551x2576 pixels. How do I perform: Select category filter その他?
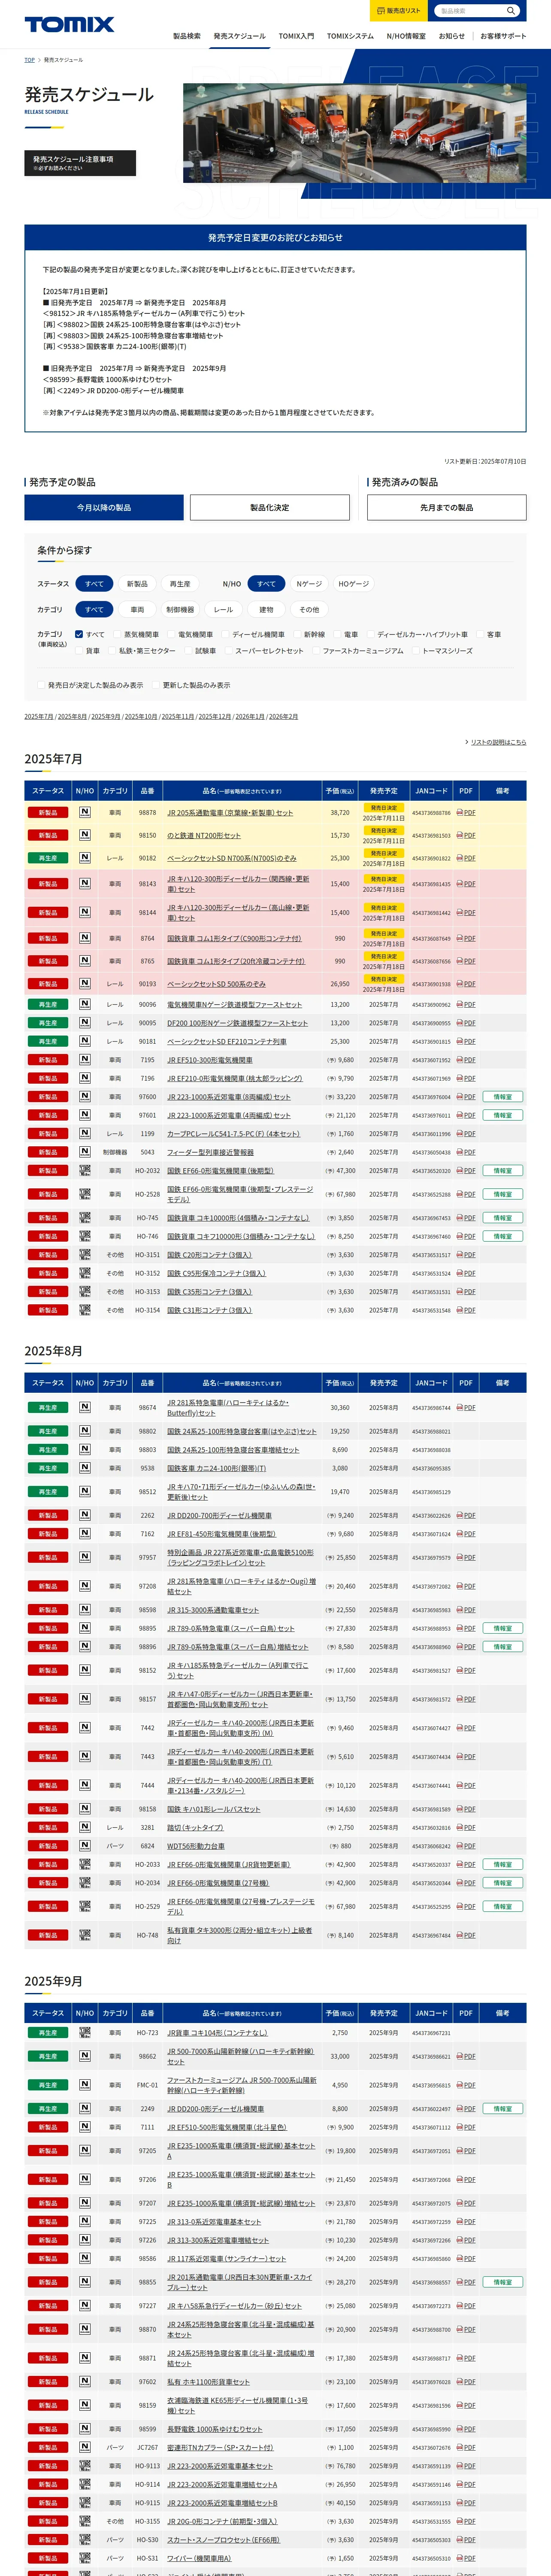click(x=309, y=609)
